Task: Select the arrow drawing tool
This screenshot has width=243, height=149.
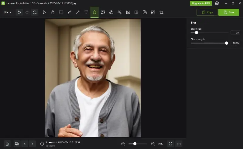Action: point(78,12)
